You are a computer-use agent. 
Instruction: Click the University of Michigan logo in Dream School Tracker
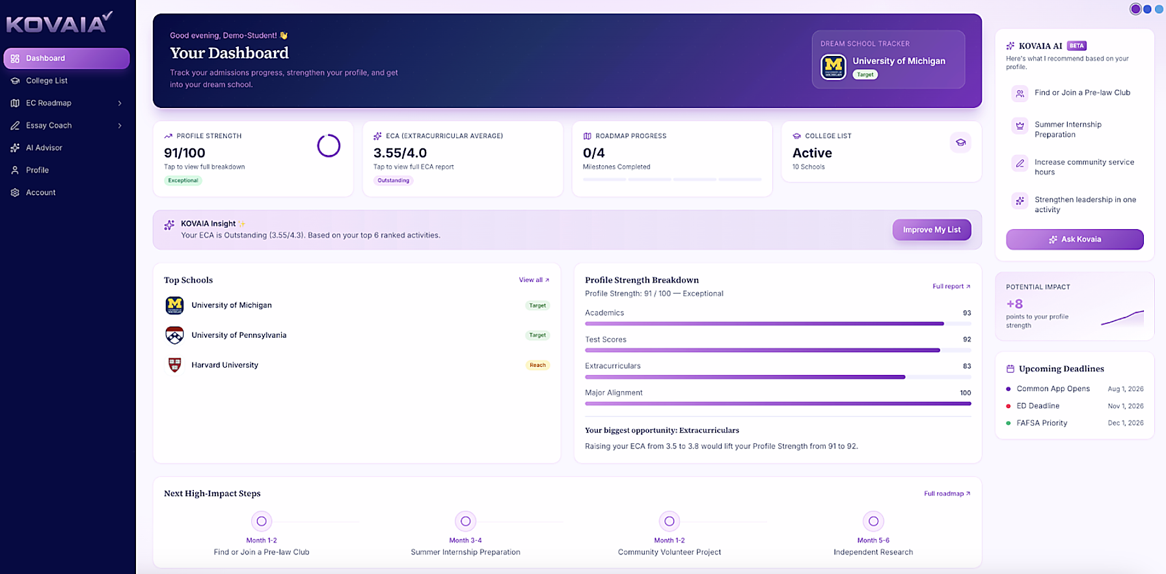pyautogui.click(x=834, y=66)
